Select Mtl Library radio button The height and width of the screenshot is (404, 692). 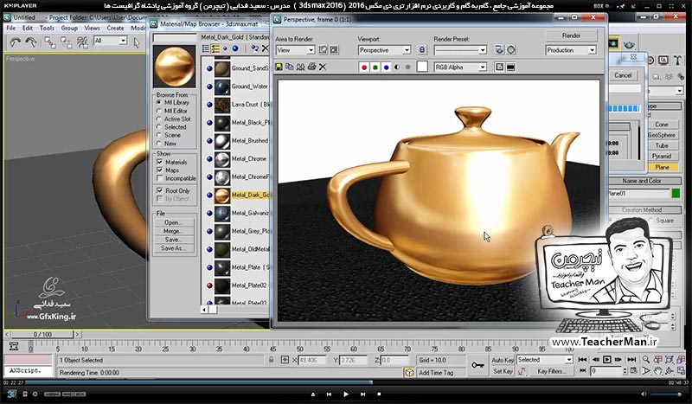click(159, 102)
